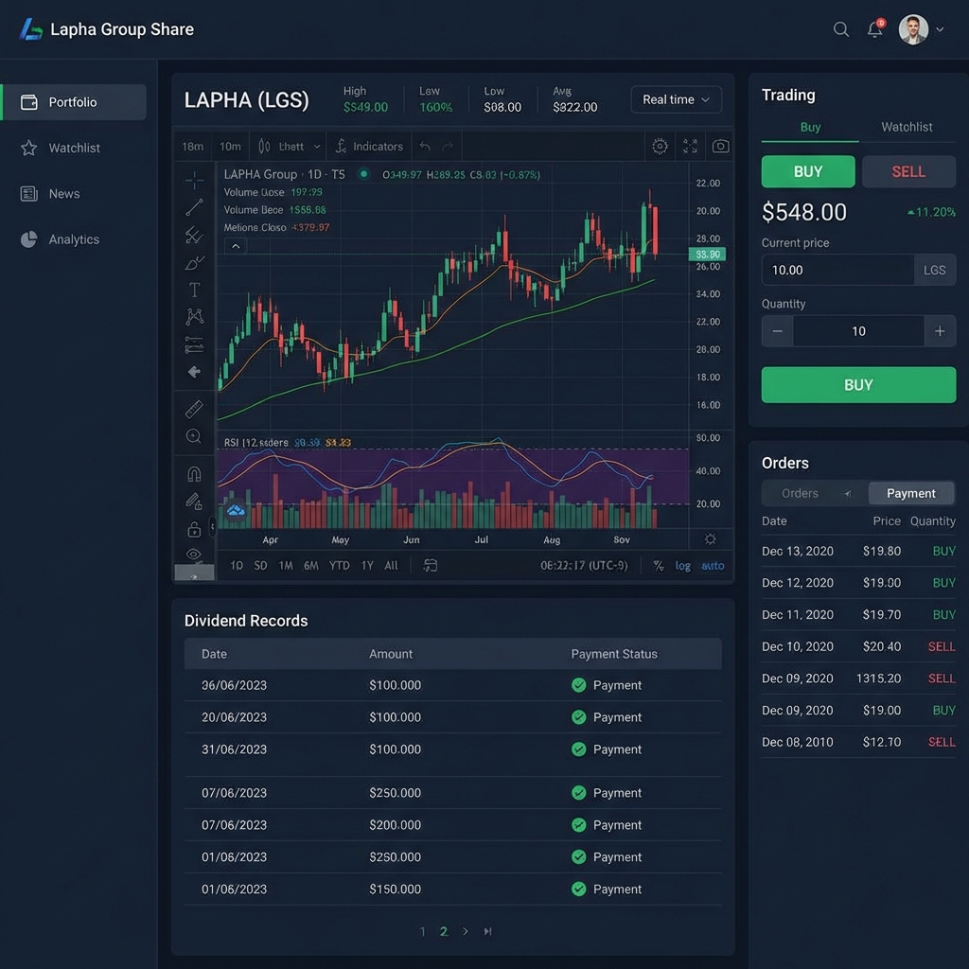The height and width of the screenshot is (969, 969).
Task: Select the ruler measurement tool
Action: click(194, 409)
